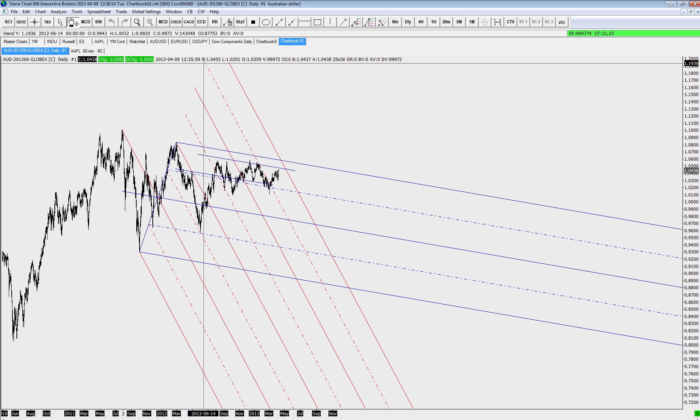This screenshot has width=700, height=420.
Task: Click the SW toolbar button
Action: [x=99, y=22]
